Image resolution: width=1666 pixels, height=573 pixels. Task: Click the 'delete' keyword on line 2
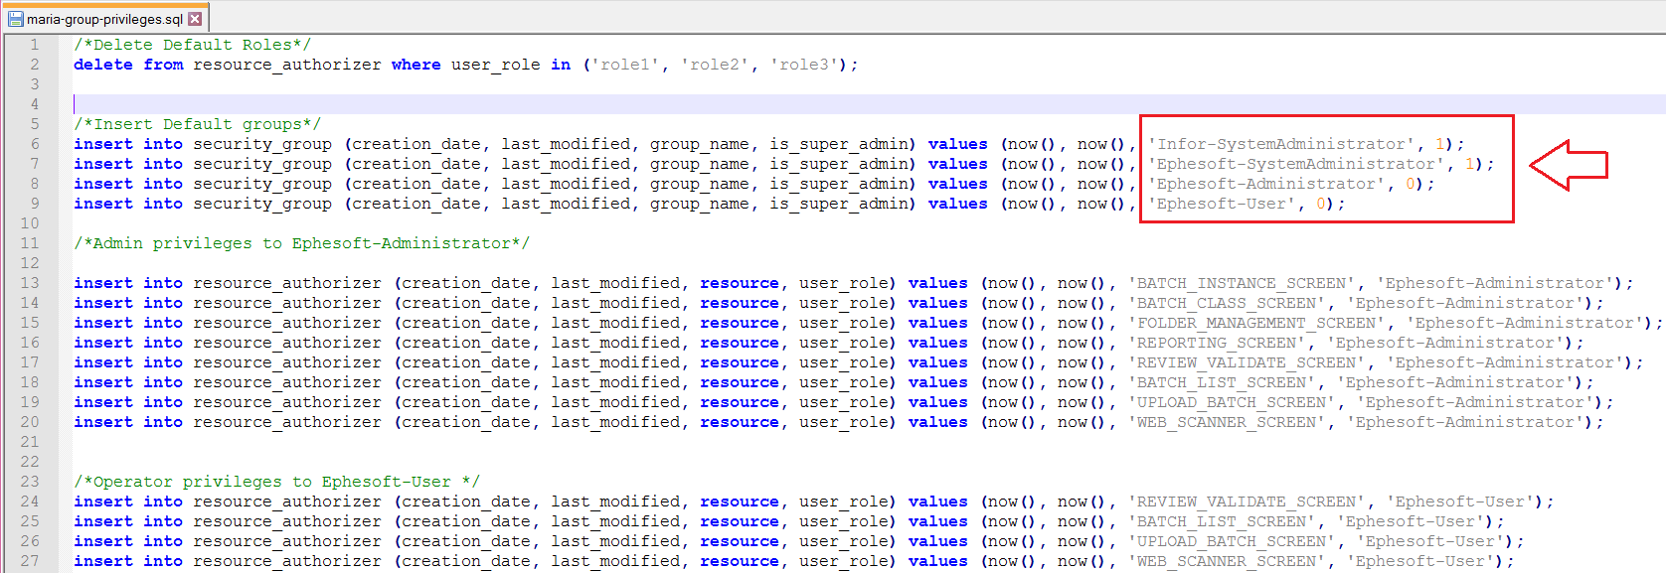pyautogui.click(x=103, y=65)
